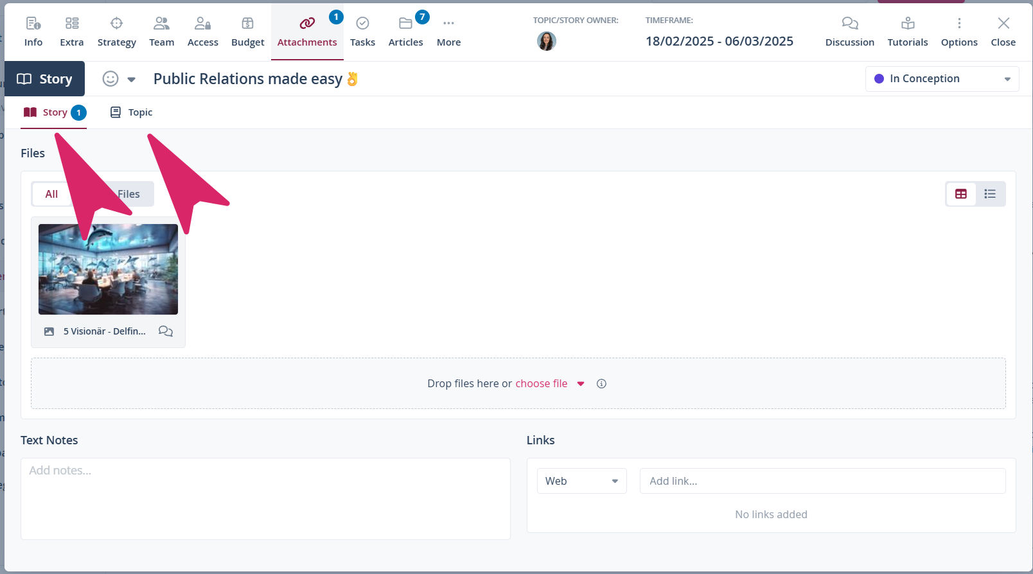Screen dimensions: 1033x574
Task: Open the 5 Visionär image thumbnail
Action: click(108, 269)
